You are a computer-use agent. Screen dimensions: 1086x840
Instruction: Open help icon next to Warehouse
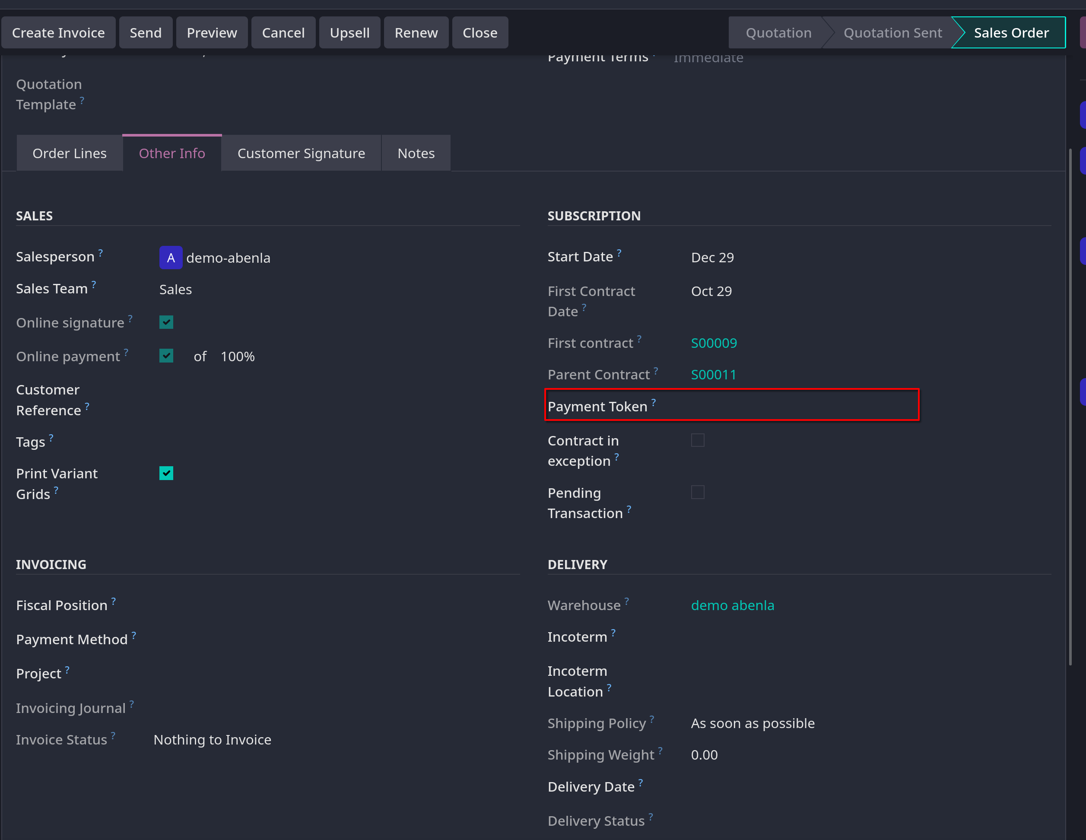[x=626, y=601]
